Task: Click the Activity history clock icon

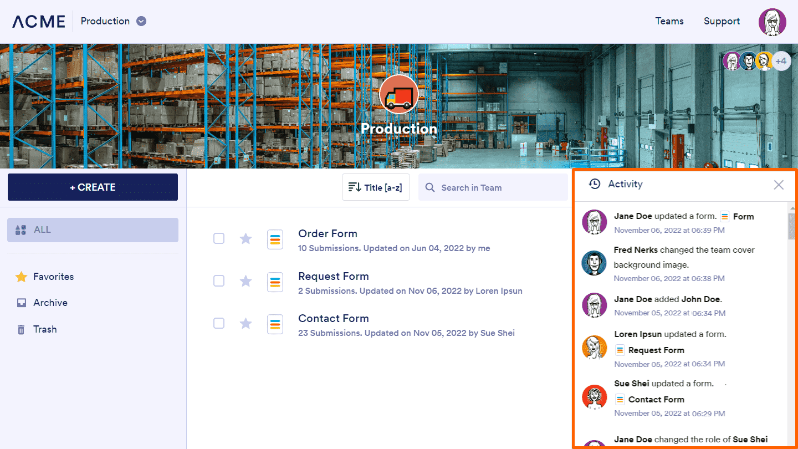Action: tap(595, 184)
